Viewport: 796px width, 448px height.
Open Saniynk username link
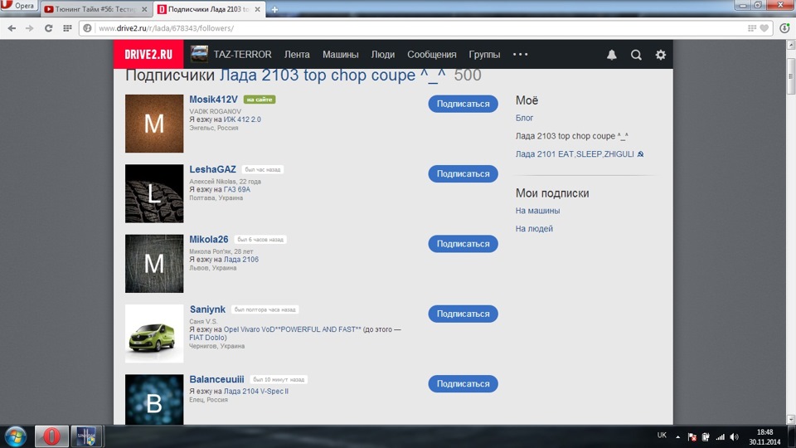(x=207, y=309)
